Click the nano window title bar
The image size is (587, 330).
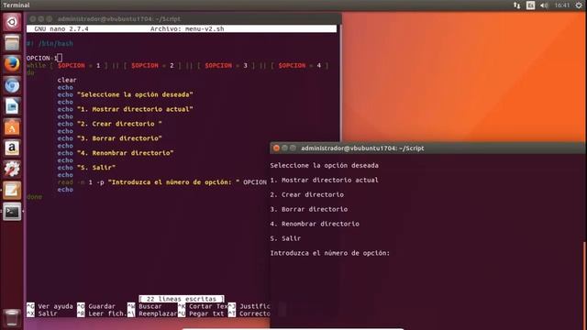[183, 18]
